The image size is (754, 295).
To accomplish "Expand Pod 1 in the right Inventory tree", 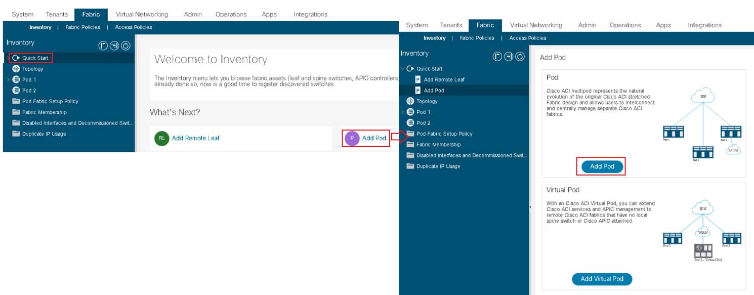I will pyautogui.click(x=403, y=112).
